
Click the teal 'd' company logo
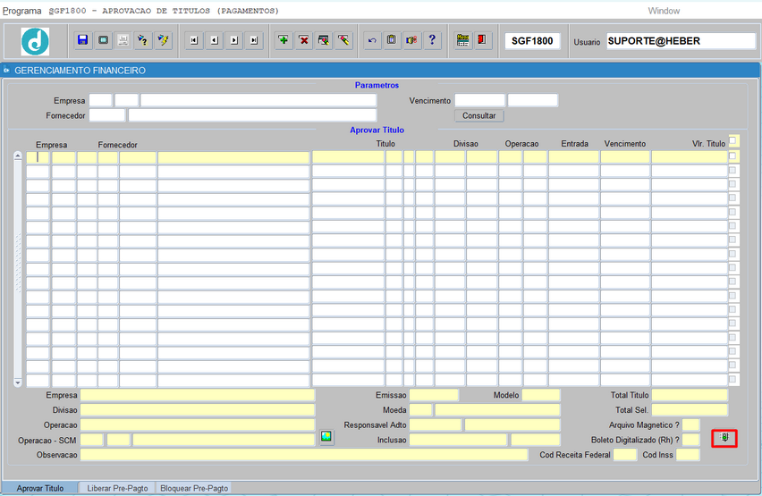[35, 41]
